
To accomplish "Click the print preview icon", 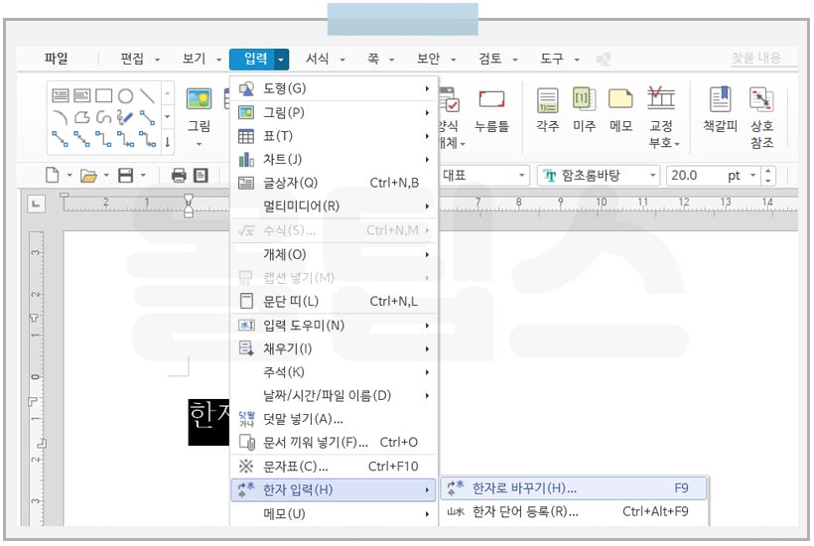I will point(201,176).
